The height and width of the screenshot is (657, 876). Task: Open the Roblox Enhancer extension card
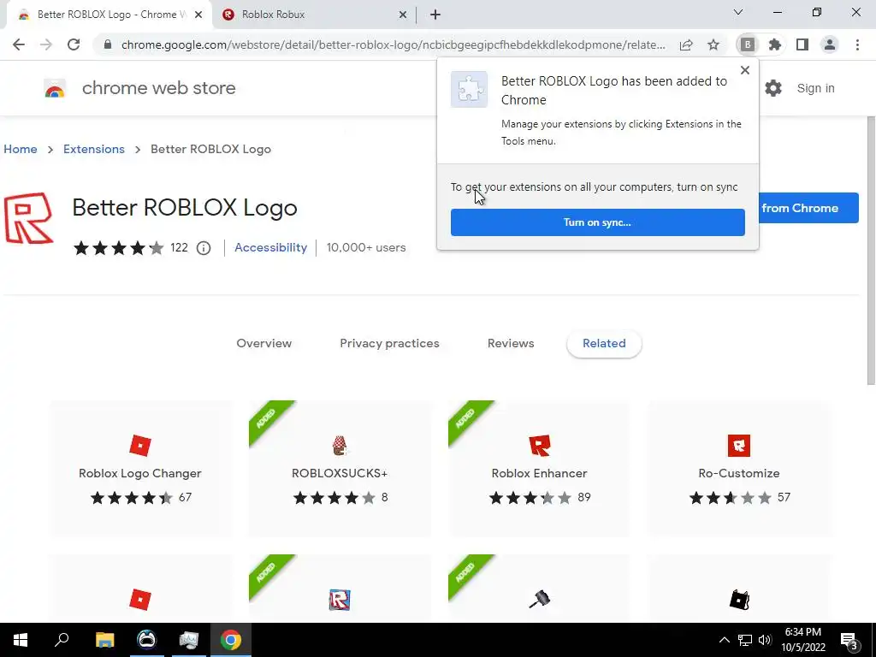pyautogui.click(x=539, y=469)
